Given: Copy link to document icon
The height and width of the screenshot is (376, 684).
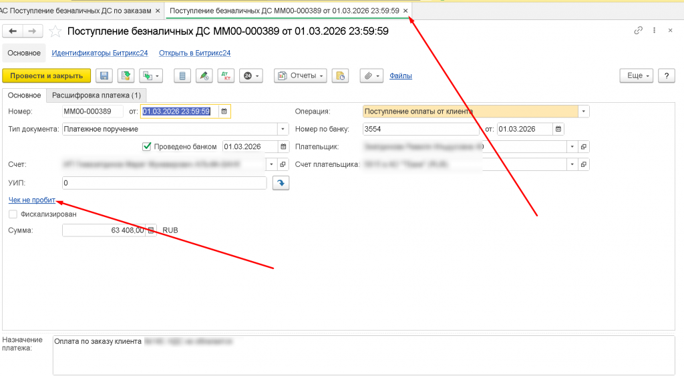Looking at the screenshot, I should (638, 30).
